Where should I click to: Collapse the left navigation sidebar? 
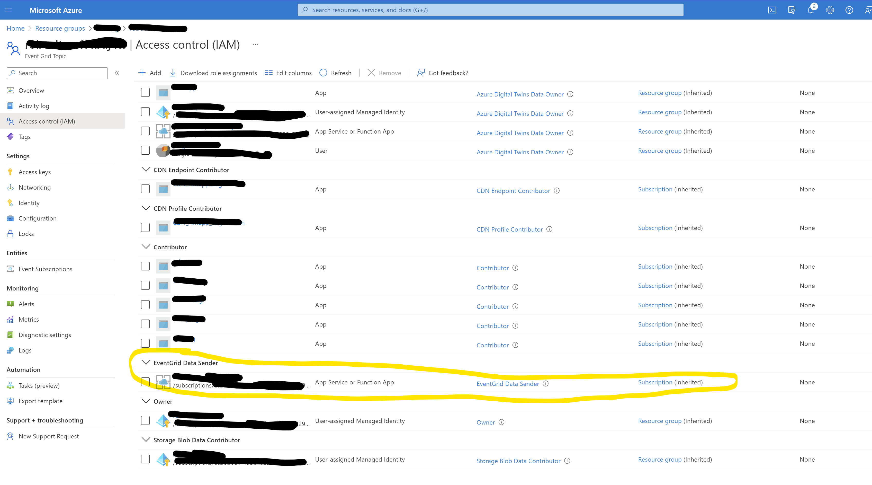tap(116, 73)
